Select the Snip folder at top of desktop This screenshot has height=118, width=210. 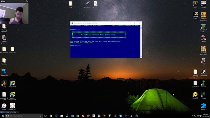(71, 4)
